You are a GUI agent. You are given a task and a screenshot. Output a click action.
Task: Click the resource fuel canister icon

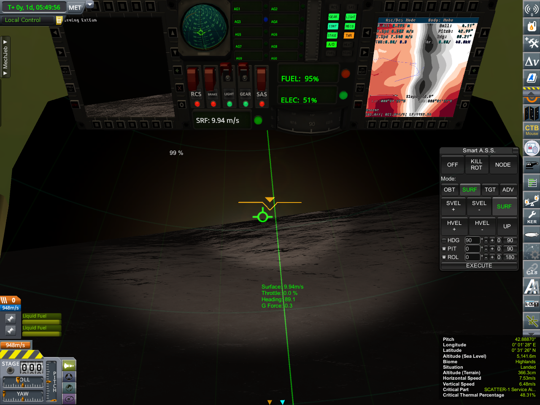point(532,26)
